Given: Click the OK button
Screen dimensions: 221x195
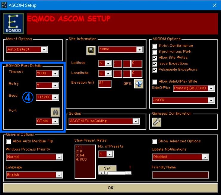Looking at the screenshot, I should [x=110, y=188].
